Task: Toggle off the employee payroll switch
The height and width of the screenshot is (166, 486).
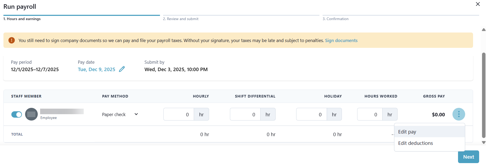Action: [17, 114]
